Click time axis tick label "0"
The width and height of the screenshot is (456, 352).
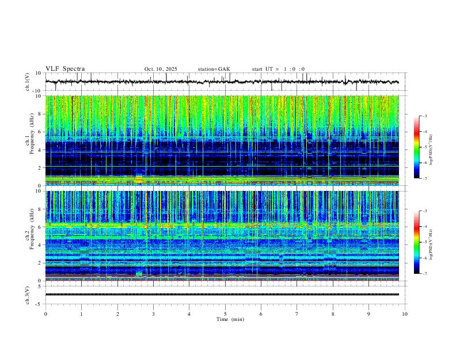[x=45, y=314]
